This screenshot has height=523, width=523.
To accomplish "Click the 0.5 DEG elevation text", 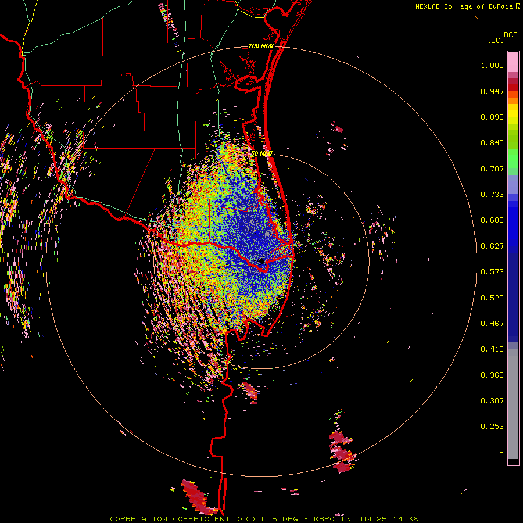I will pos(280,519).
